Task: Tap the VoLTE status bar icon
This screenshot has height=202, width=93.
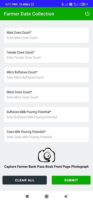Action: pos(71,4)
